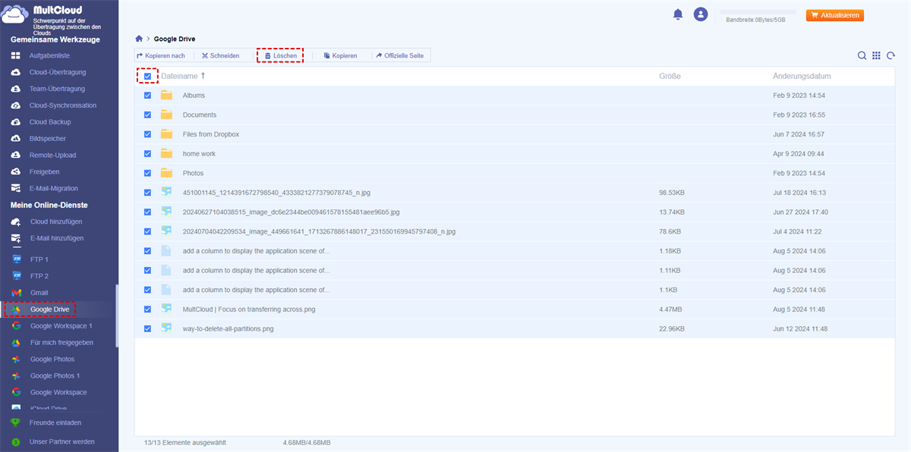The height and width of the screenshot is (452, 911).
Task: Deselect way-to-delete-all-partitions.png checkbox
Action: click(147, 328)
